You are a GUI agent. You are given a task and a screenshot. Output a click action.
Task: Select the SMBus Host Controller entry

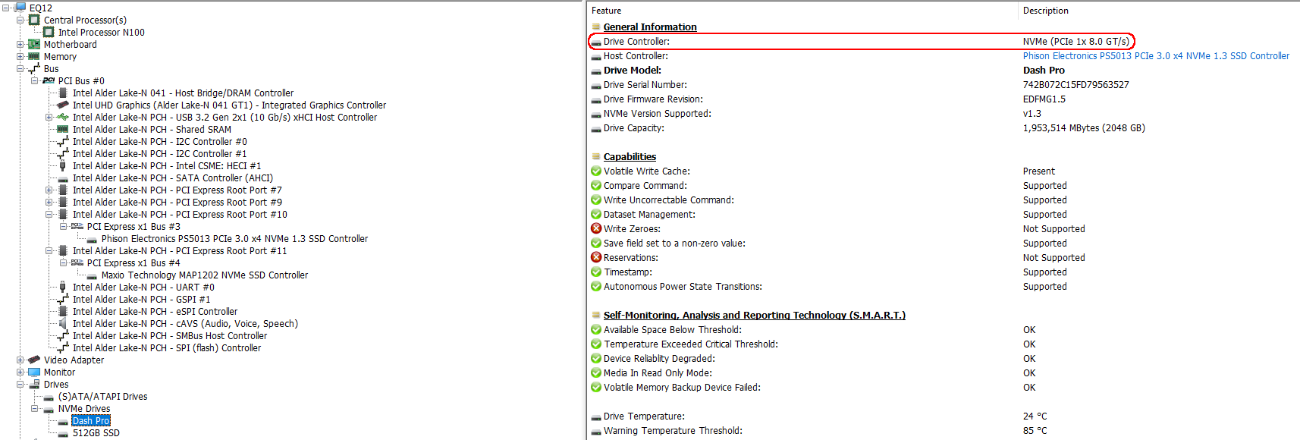(x=170, y=335)
